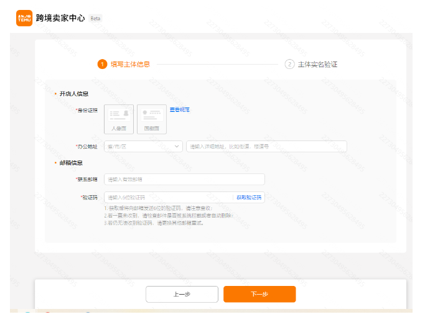Open the 省/市/区 region dropdown
Screen dimensions: 425x322
(140, 147)
